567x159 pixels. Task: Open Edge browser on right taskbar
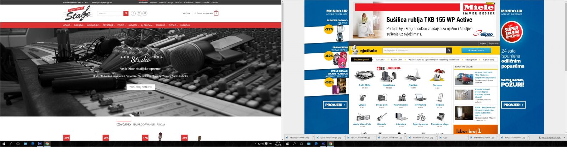pos(316,144)
